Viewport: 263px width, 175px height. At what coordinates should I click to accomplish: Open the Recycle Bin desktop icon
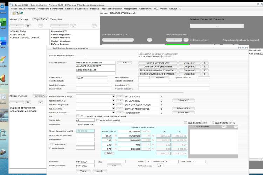pyautogui.click(x=3, y=7)
